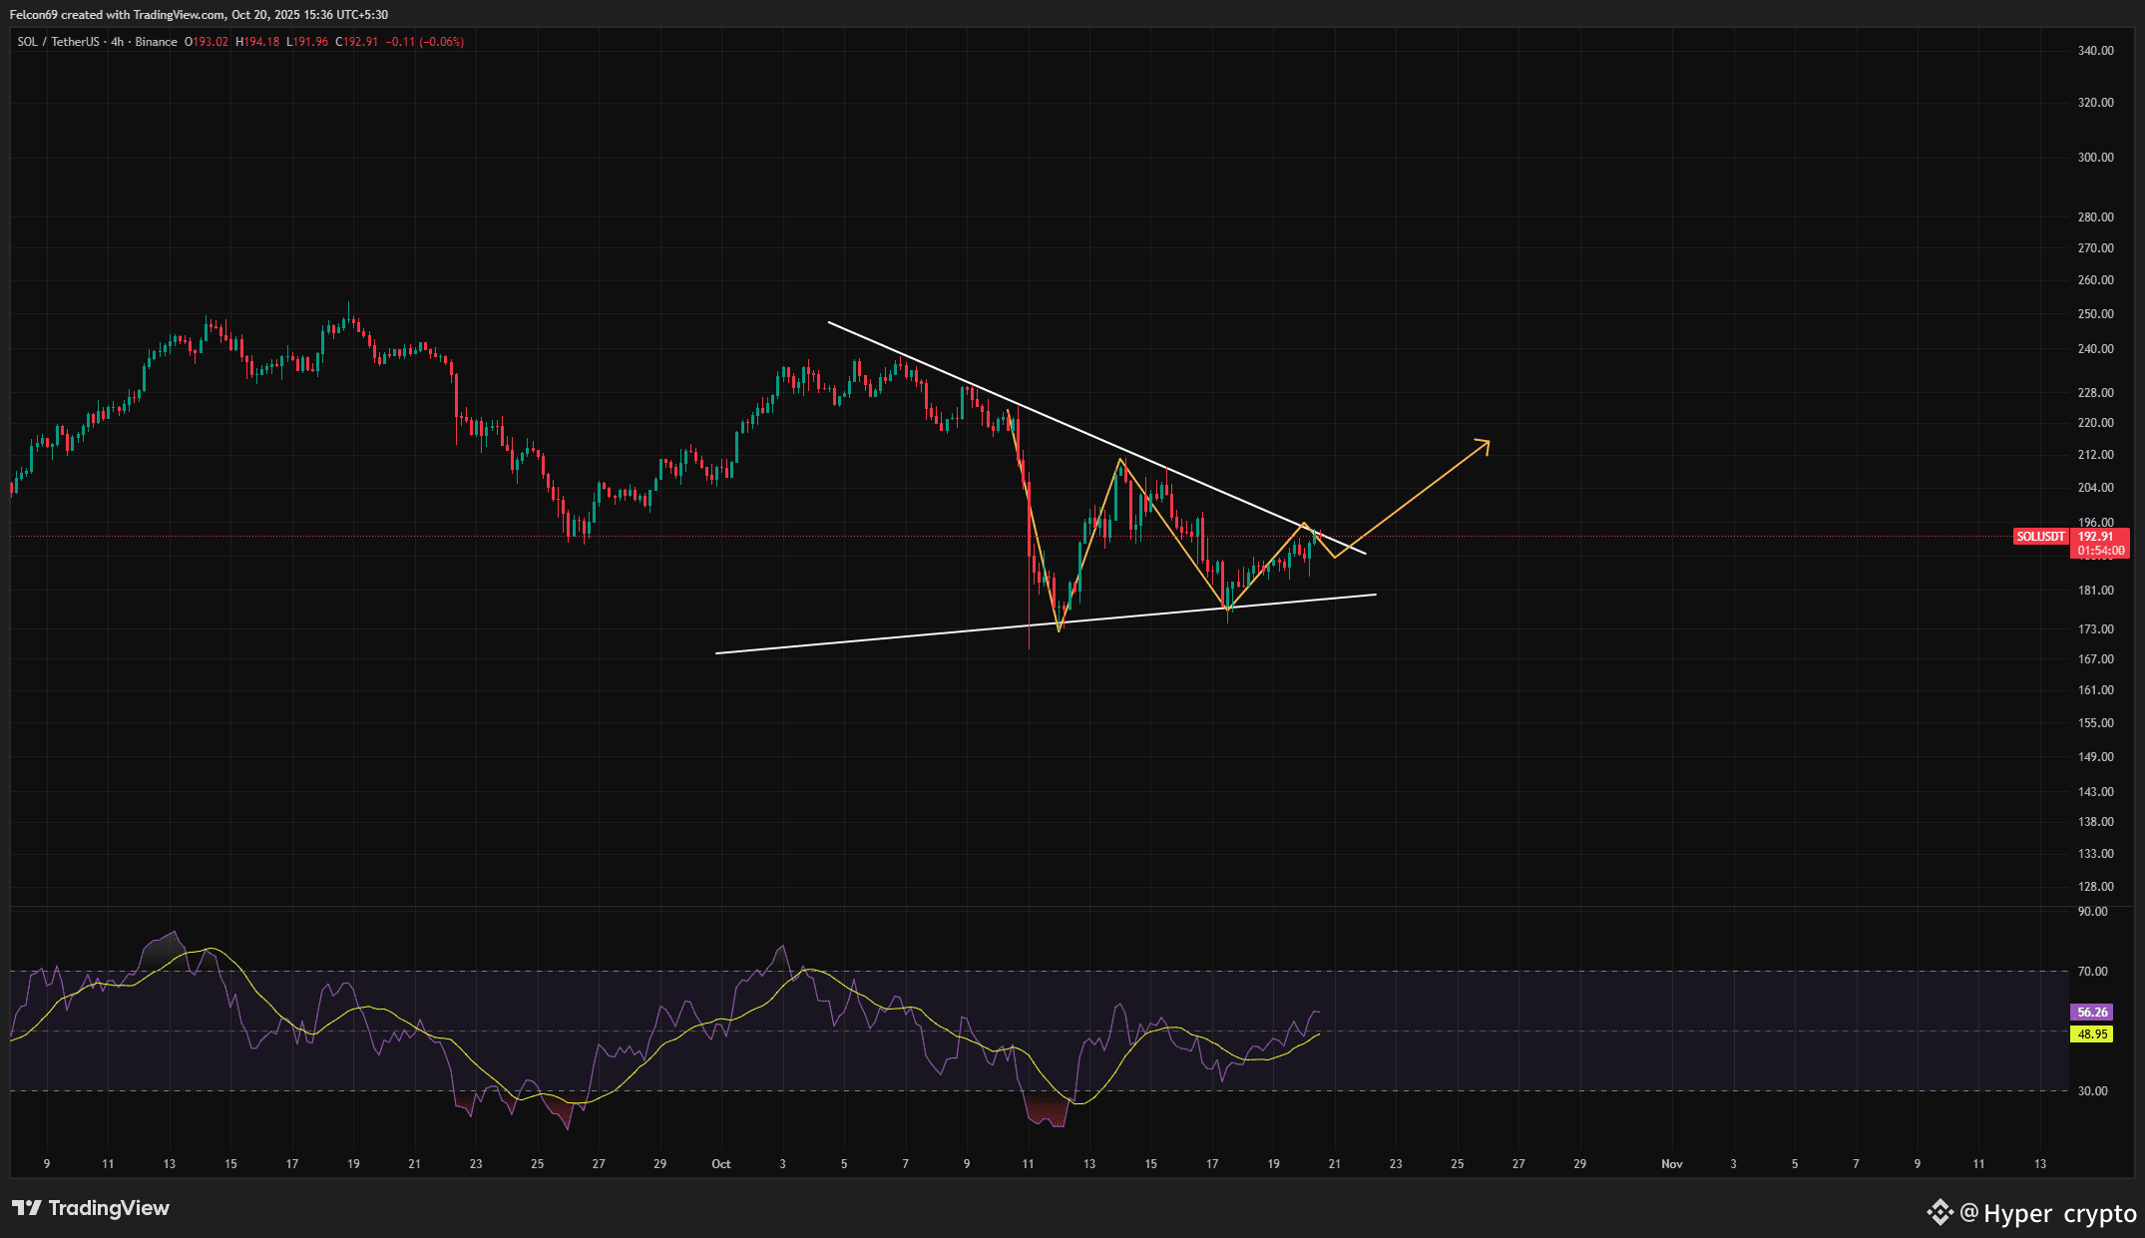Click the Binance diamond icon by Hyper crypto
This screenshot has height=1238, width=2145.
pos(1939,1212)
